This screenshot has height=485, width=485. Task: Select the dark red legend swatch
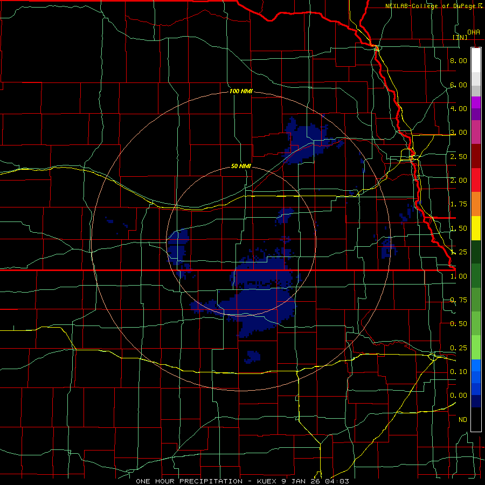pyautogui.click(x=476, y=156)
